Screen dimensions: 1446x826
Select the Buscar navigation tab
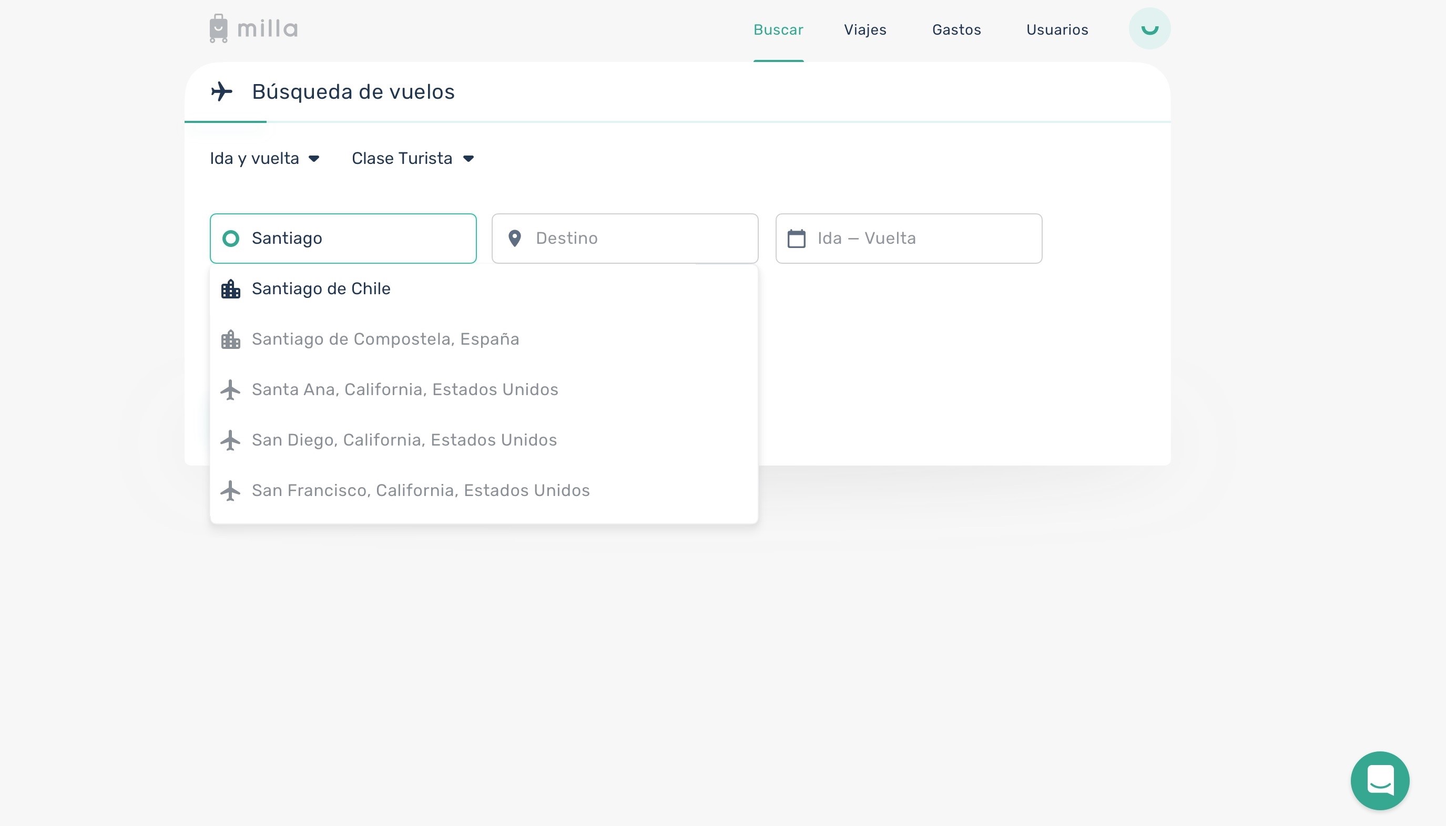tap(778, 29)
